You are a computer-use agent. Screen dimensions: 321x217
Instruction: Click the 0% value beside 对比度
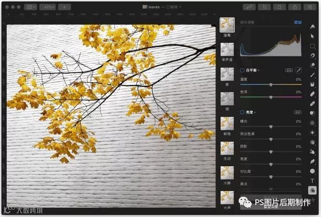(x=299, y=171)
